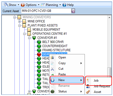Image resolution: width=113 pixels, height=96 pixels.
Task: Click the folder icon beside MINE OFFICE
Action: (x=24, y=21)
